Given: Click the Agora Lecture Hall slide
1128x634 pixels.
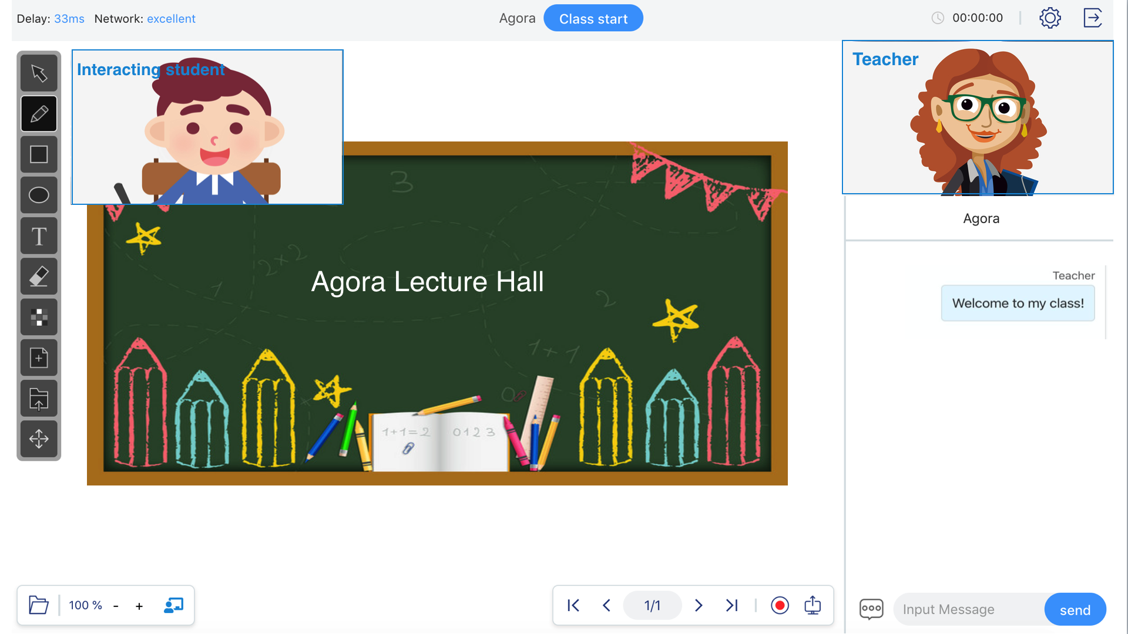Looking at the screenshot, I should (437, 313).
